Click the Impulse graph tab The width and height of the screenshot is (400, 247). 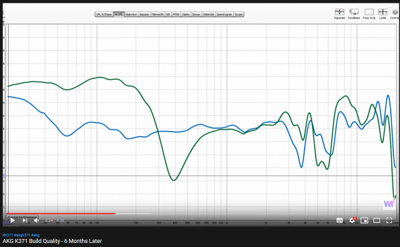(144, 14)
